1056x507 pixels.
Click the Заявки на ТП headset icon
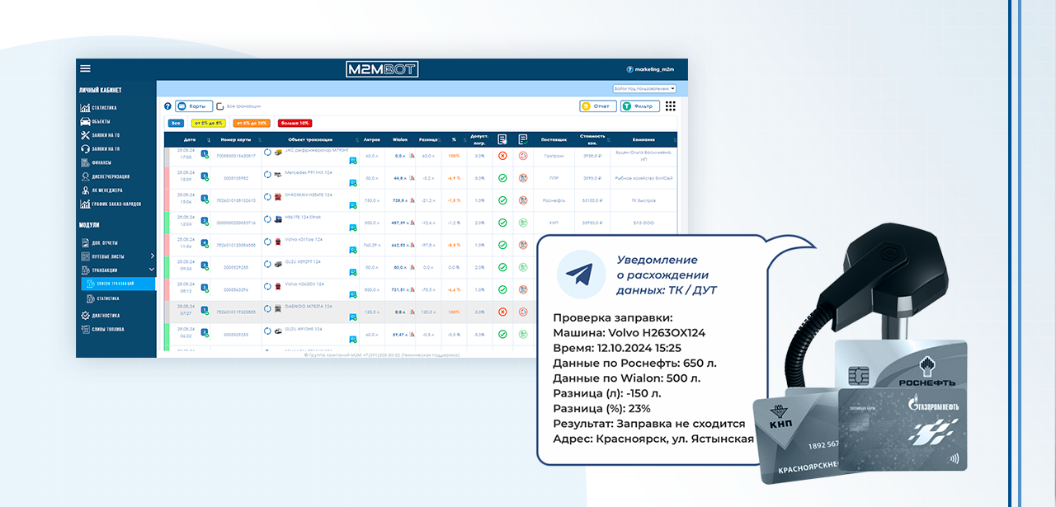(85, 148)
